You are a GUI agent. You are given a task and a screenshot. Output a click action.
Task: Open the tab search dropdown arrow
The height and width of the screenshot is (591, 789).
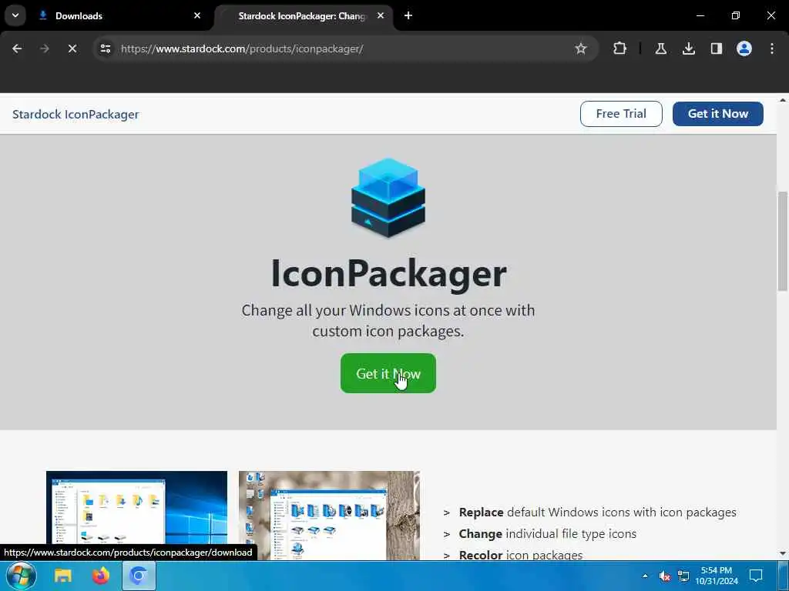(15, 15)
